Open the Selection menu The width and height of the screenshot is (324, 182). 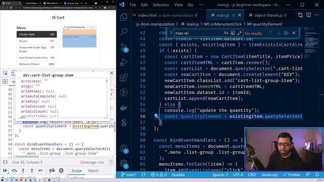click(161, 5)
